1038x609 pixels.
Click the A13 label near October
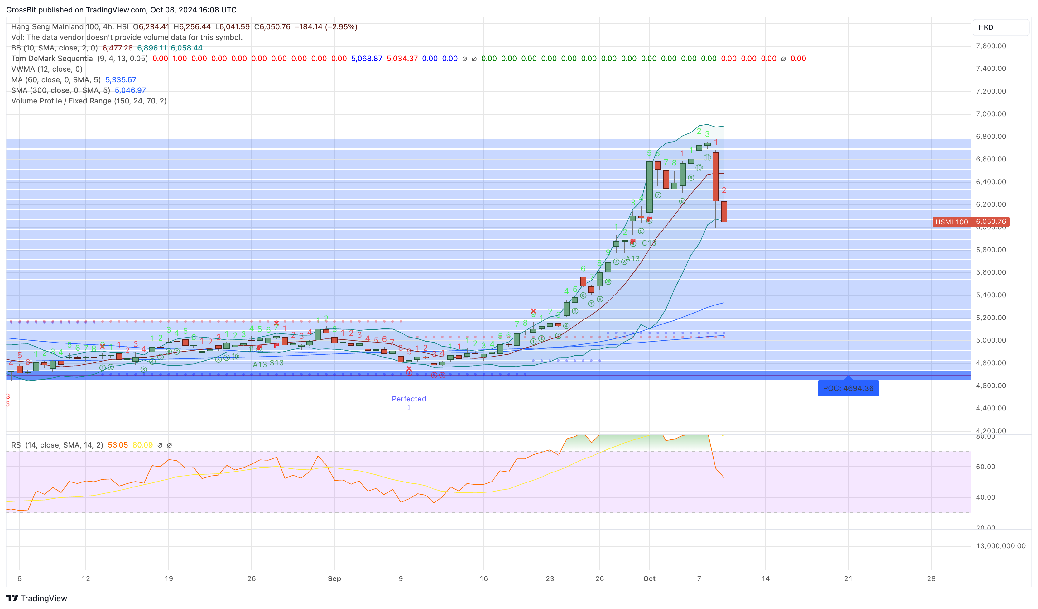[633, 259]
